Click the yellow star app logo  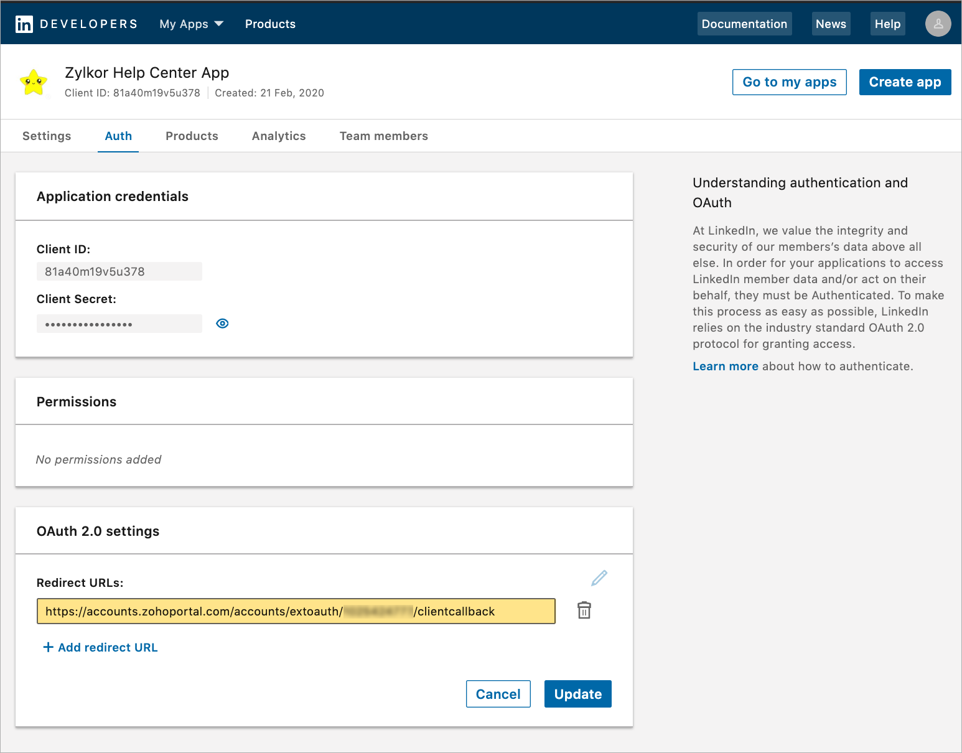(x=34, y=82)
